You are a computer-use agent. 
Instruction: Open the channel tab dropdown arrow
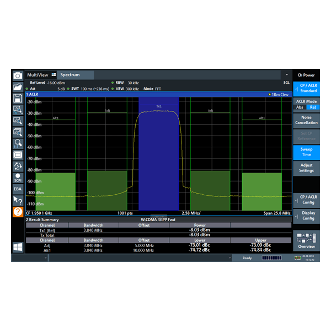[287, 74]
